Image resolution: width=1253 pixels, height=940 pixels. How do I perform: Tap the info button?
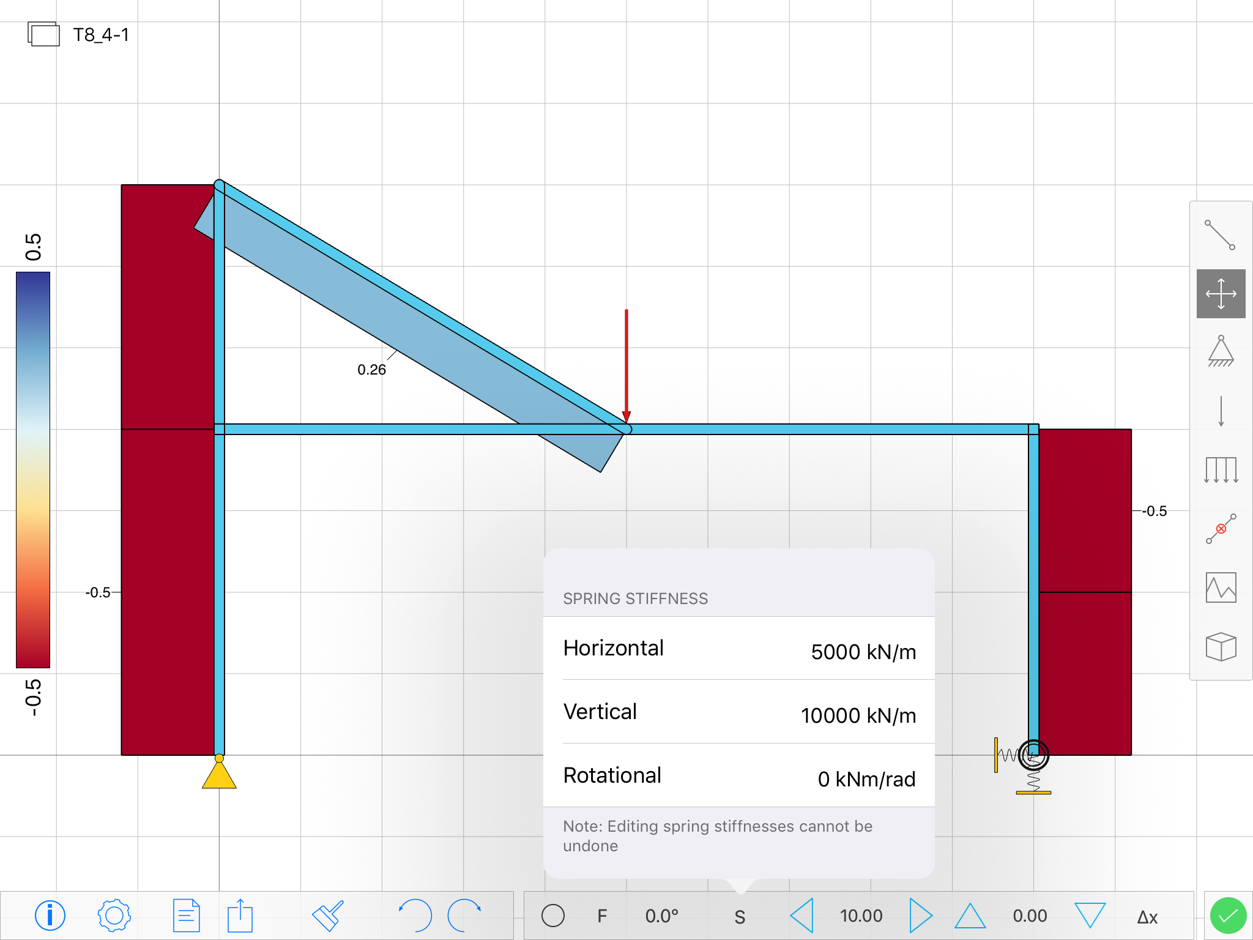tap(50, 916)
